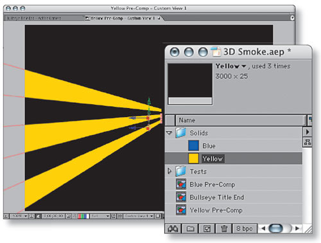Take a snapshot using camera icon
This screenshot has height=243, width=321.
click(68, 216)
